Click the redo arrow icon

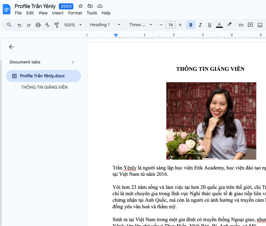coord(29,25)
